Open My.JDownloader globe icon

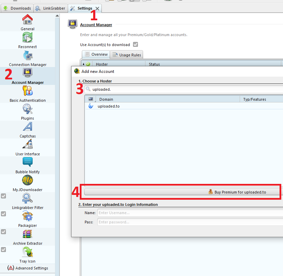point(28,180)
